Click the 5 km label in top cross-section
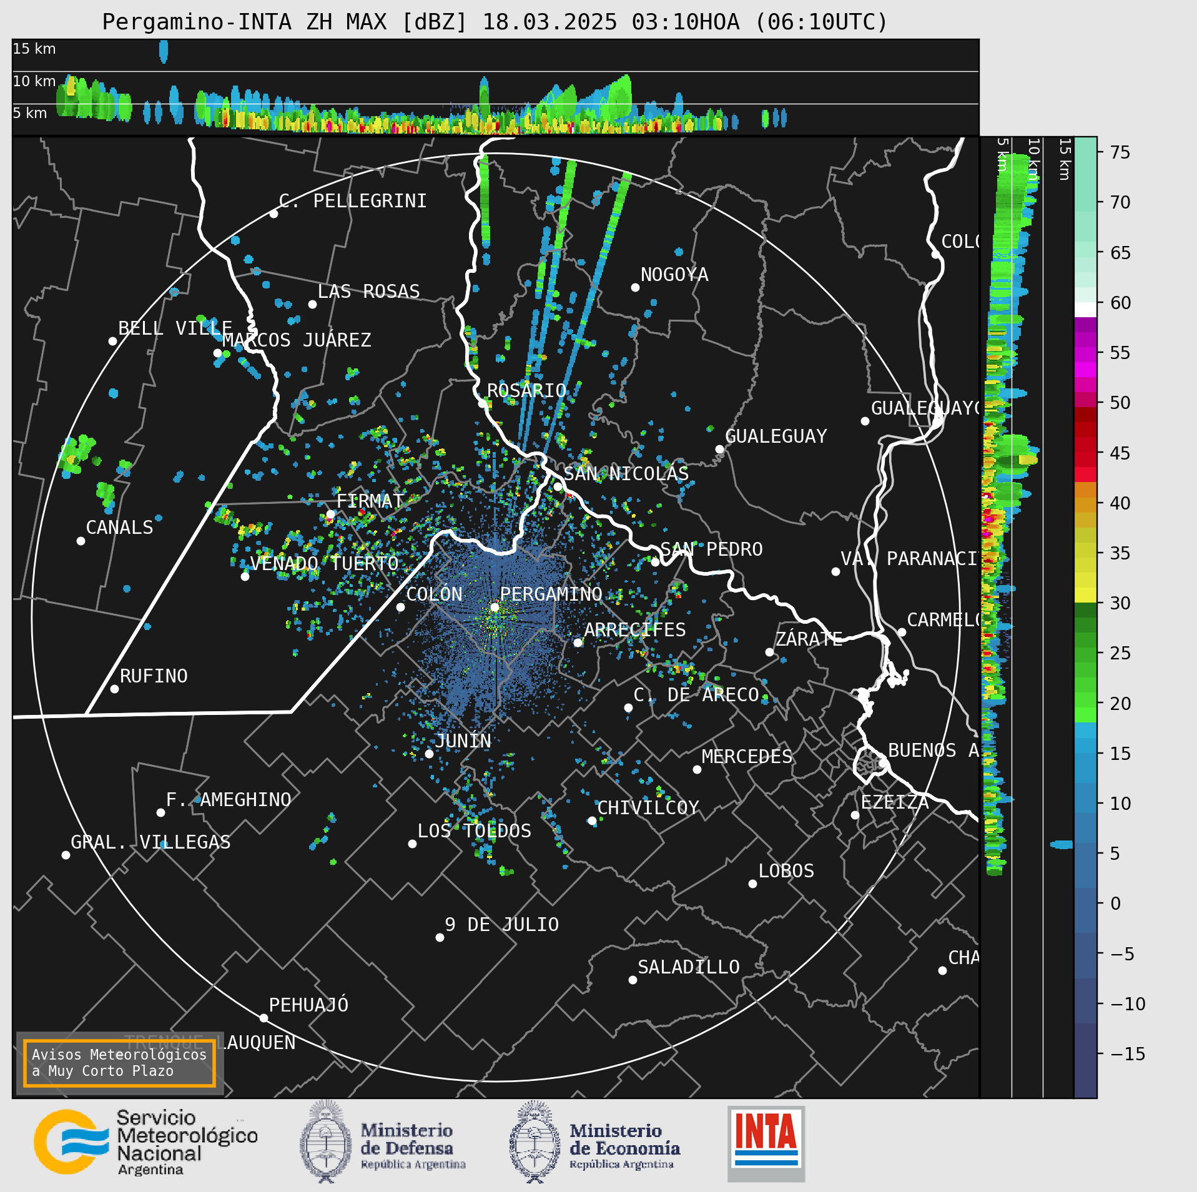This screenshot has width=1197, height=1192. (x=30, y=113)
